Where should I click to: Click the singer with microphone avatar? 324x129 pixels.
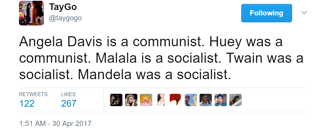click(131, 100)
